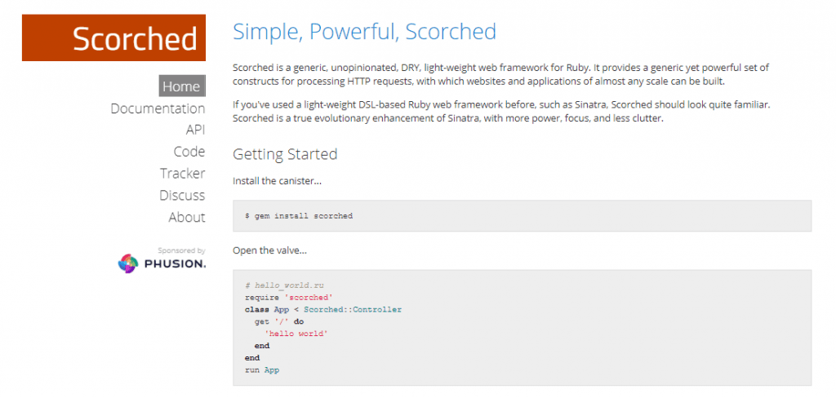Go to the API link
The height and width of the screenshot is (398, 836).
[x=195, y=130]
